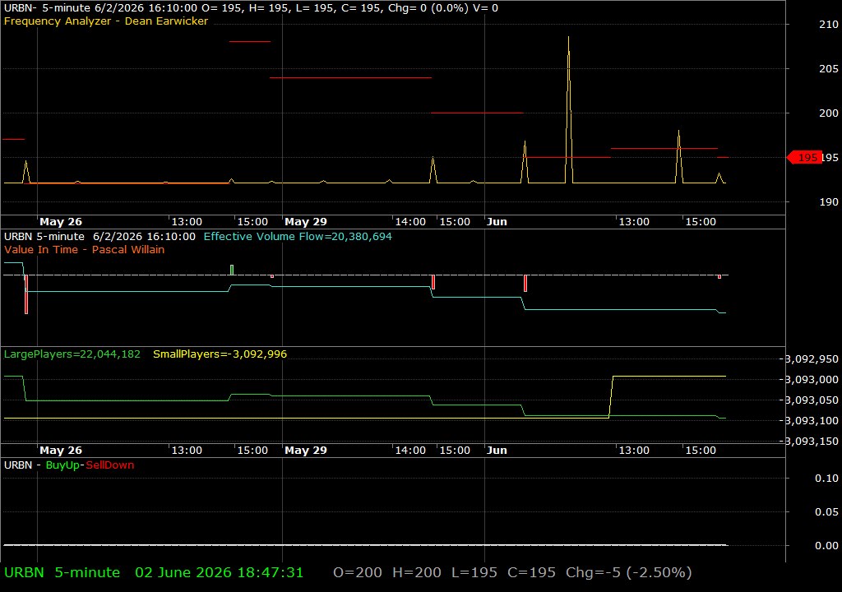Click the C=195 value in the status bar
Screen dimensions: 842x592
point(532,572)
